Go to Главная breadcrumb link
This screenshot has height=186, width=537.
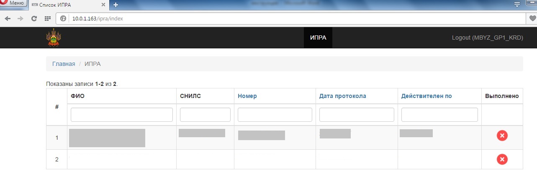64,64
